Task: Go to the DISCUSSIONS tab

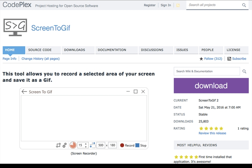Action: 156,50
